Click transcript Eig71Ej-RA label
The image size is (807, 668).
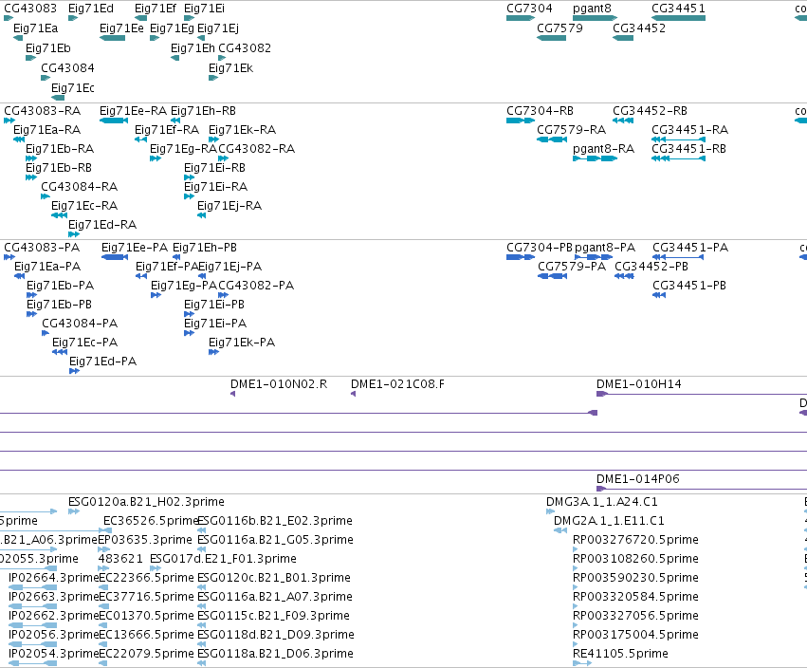(229, 207)
